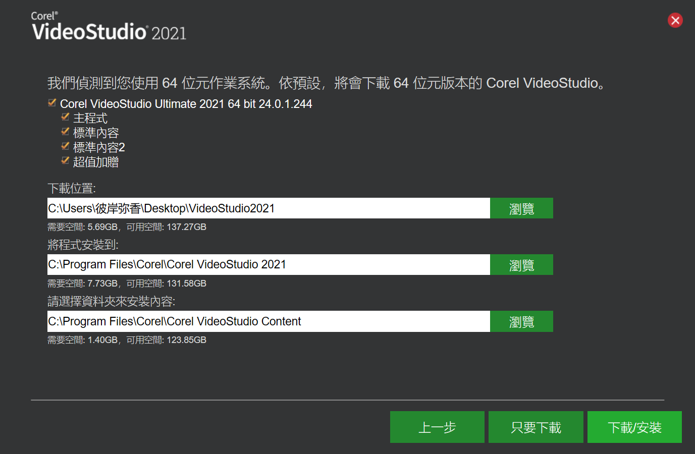
Task: Toggle the 主程式 checkbox
Action: point(65,117)
